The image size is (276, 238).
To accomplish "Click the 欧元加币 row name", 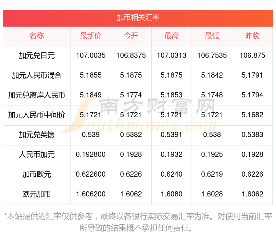I will [37, 194].
